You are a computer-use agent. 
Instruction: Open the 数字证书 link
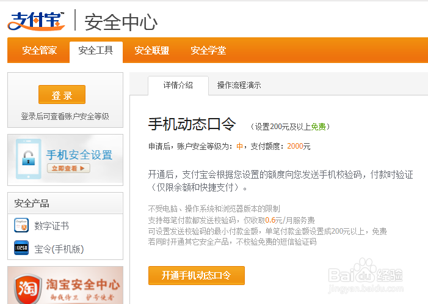[x=51, y=226]
